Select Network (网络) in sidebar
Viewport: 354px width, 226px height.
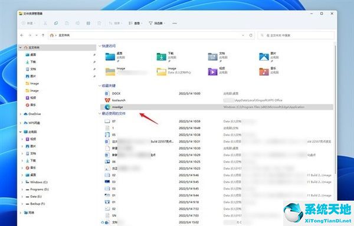(x=29, y=212)
